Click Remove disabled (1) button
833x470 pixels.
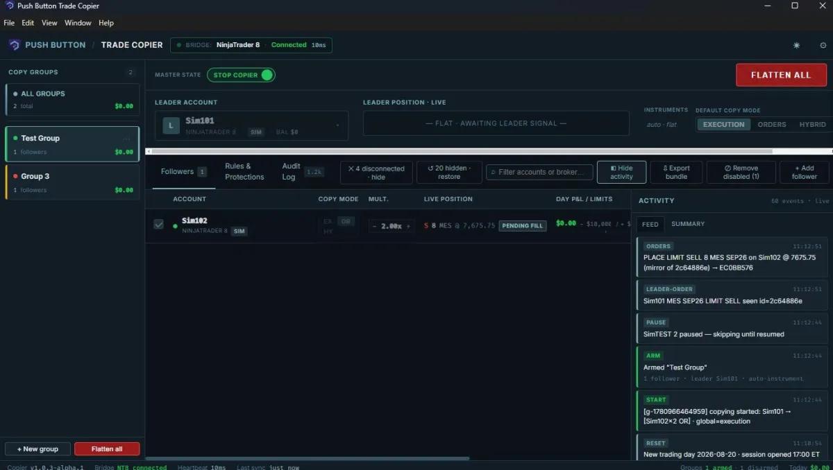click(x=741, y=172)
